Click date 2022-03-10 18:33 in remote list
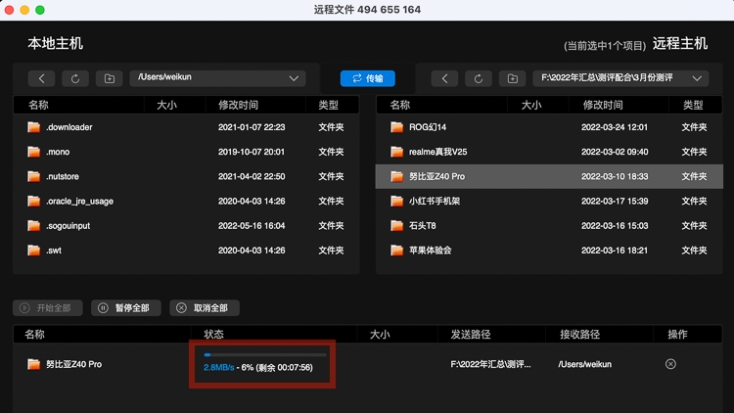This screenshot has width=734, height=413. [x=615, y=176]
